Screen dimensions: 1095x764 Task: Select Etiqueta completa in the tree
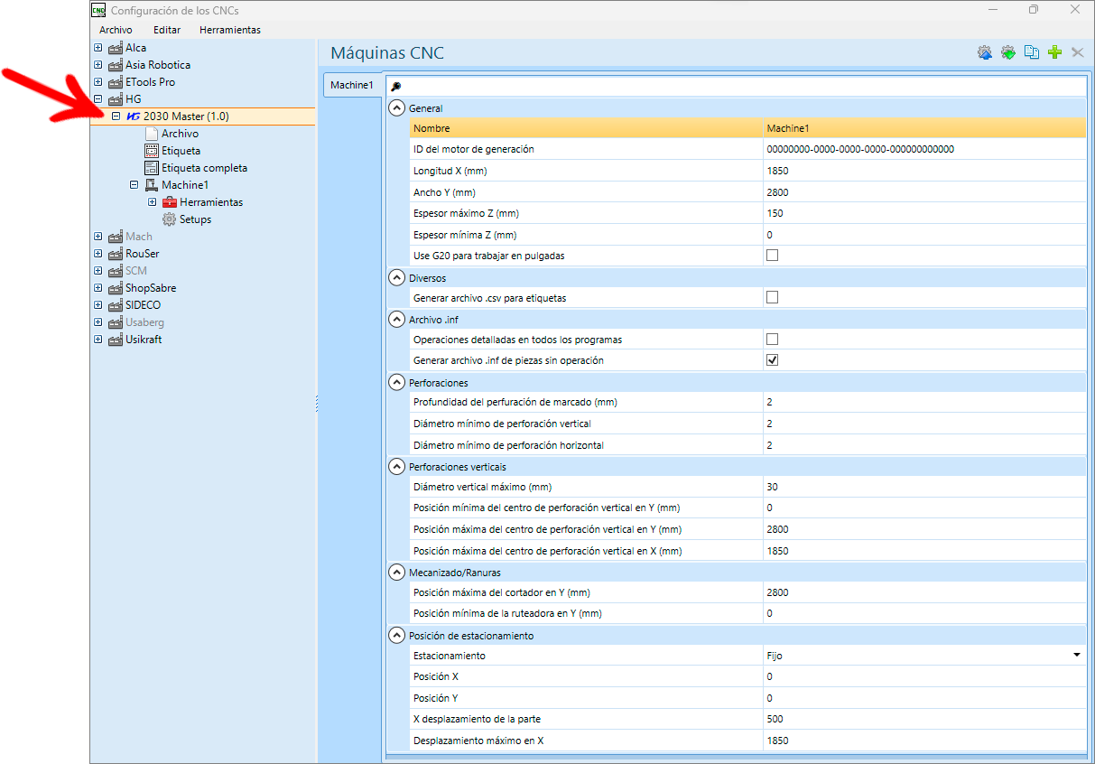tap(196, 168)
